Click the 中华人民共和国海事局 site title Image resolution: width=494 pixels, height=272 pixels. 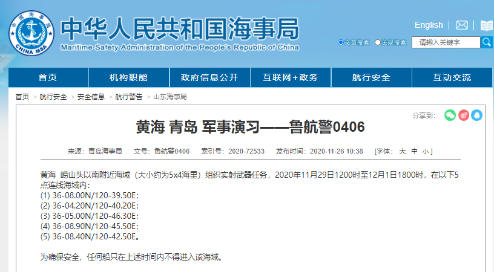point(180,28)
